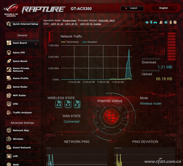Click the Download progress bar
The image size is (183, 166).
151,59
